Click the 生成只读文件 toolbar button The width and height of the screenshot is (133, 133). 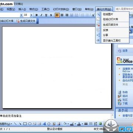(26, 21)
